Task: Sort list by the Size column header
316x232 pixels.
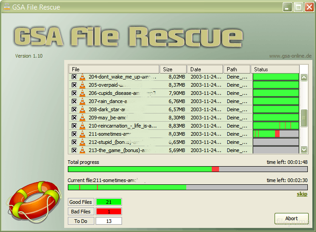Action: pyautogui.click(x=173, y=69)
